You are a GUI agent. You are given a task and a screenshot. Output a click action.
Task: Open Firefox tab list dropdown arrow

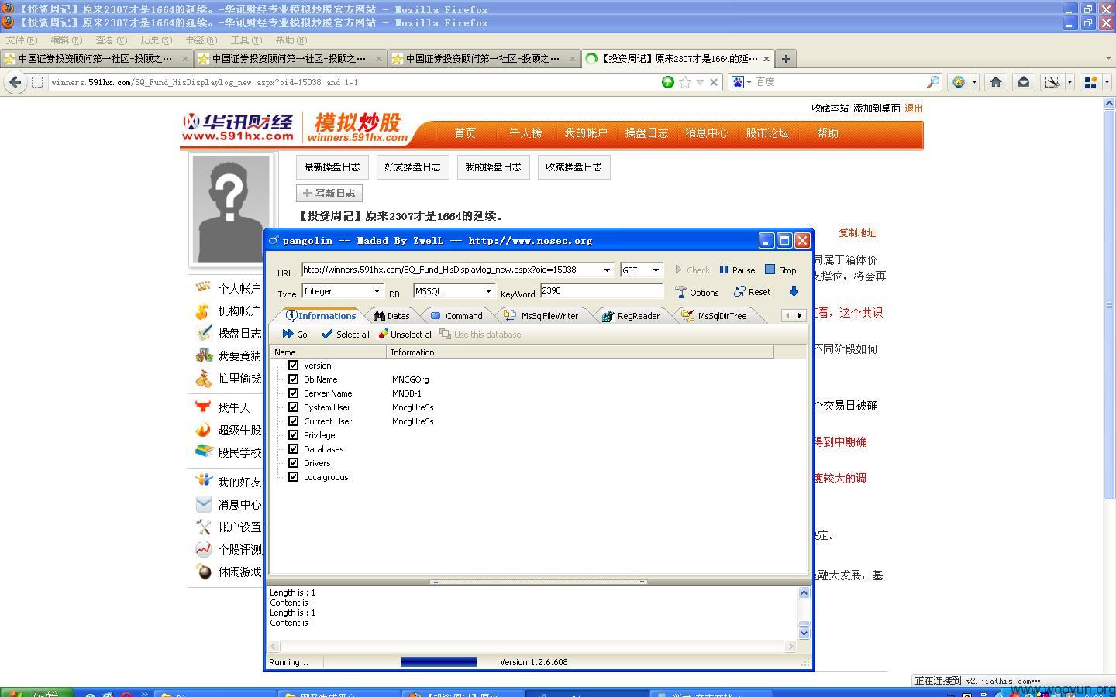tap(1107, 59)
